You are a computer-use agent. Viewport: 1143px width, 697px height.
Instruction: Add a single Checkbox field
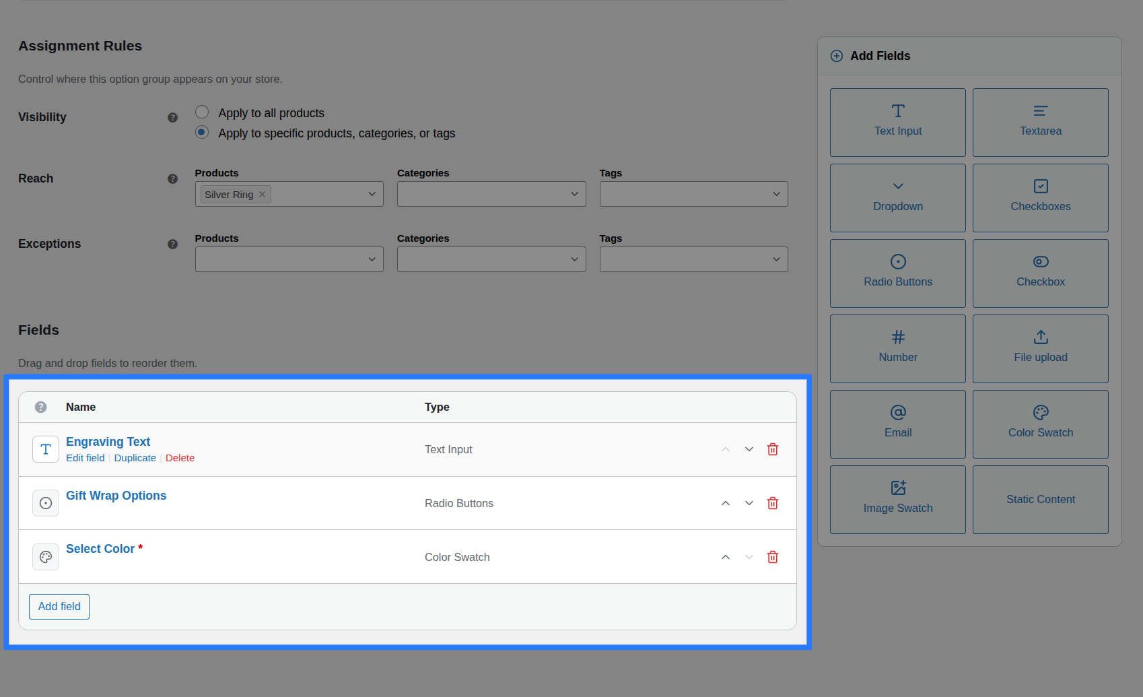(x=1040, y=273)
